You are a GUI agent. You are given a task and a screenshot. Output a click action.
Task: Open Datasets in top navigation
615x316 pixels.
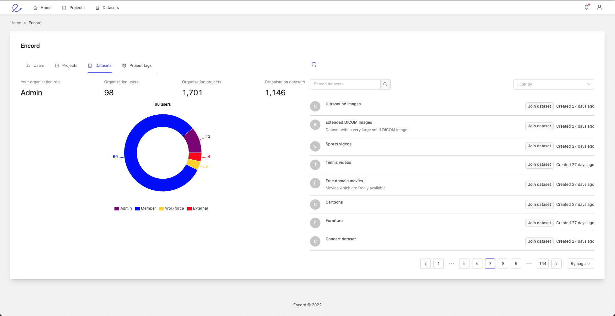point(107,8)
